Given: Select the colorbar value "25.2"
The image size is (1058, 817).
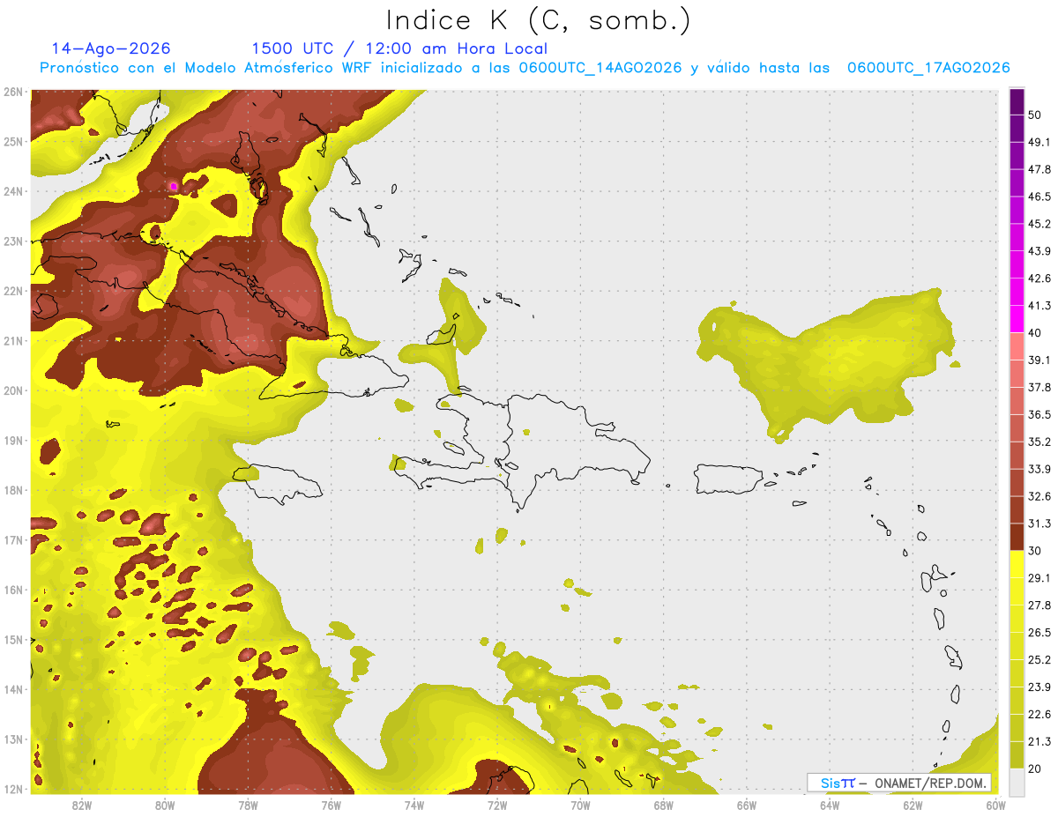Looking at the screenshot, I should coord(1039,660).
